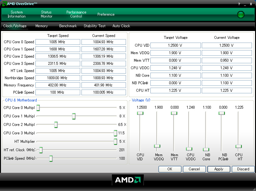Click the HT ref. Clock slider handle
The width and height of the screenshot is (256, 191).
tap(41, 150)
